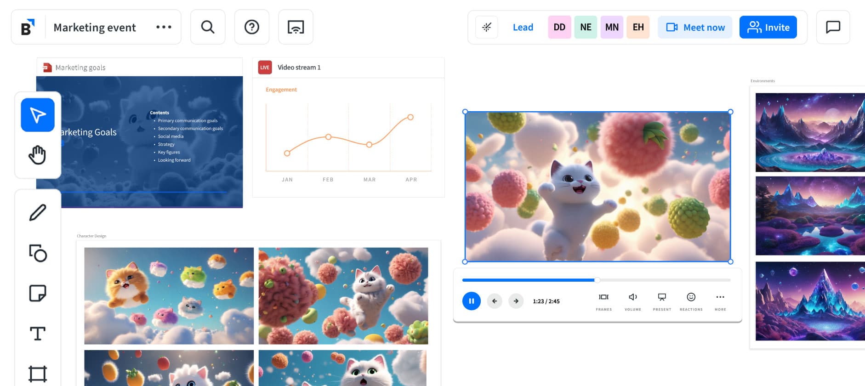Open the help icon
The width and height of the screenshot is (865, 386).
(252, 27)
